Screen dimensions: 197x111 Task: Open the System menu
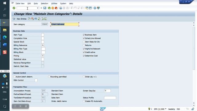[x=63, y=3]
